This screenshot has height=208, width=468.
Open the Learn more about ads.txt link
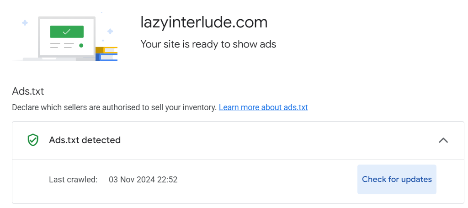click(263, 107)
